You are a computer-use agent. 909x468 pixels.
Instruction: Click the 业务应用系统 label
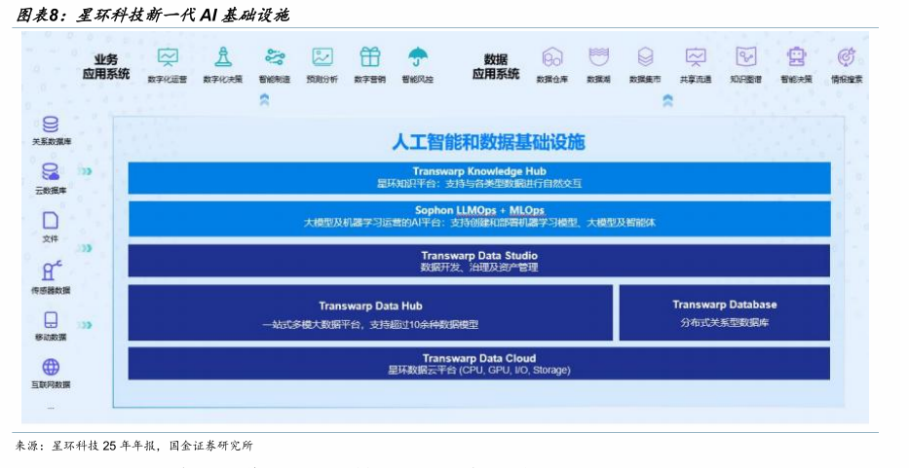[x=105, y=66]
